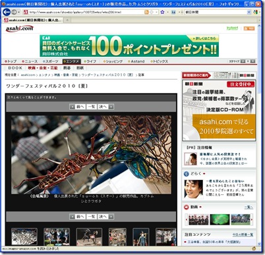Screen dimensions: 265x255
Task: Select the asahi.com browser tab
Action: pos(33,20)
